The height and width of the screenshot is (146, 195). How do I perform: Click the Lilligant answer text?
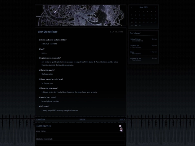click(x=69, y=92)
